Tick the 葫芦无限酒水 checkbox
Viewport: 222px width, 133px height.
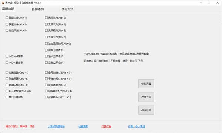click(46, 50)
